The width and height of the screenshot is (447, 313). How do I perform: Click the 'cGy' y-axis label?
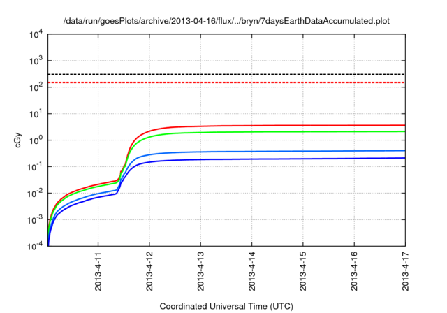[x=17, y=140]
